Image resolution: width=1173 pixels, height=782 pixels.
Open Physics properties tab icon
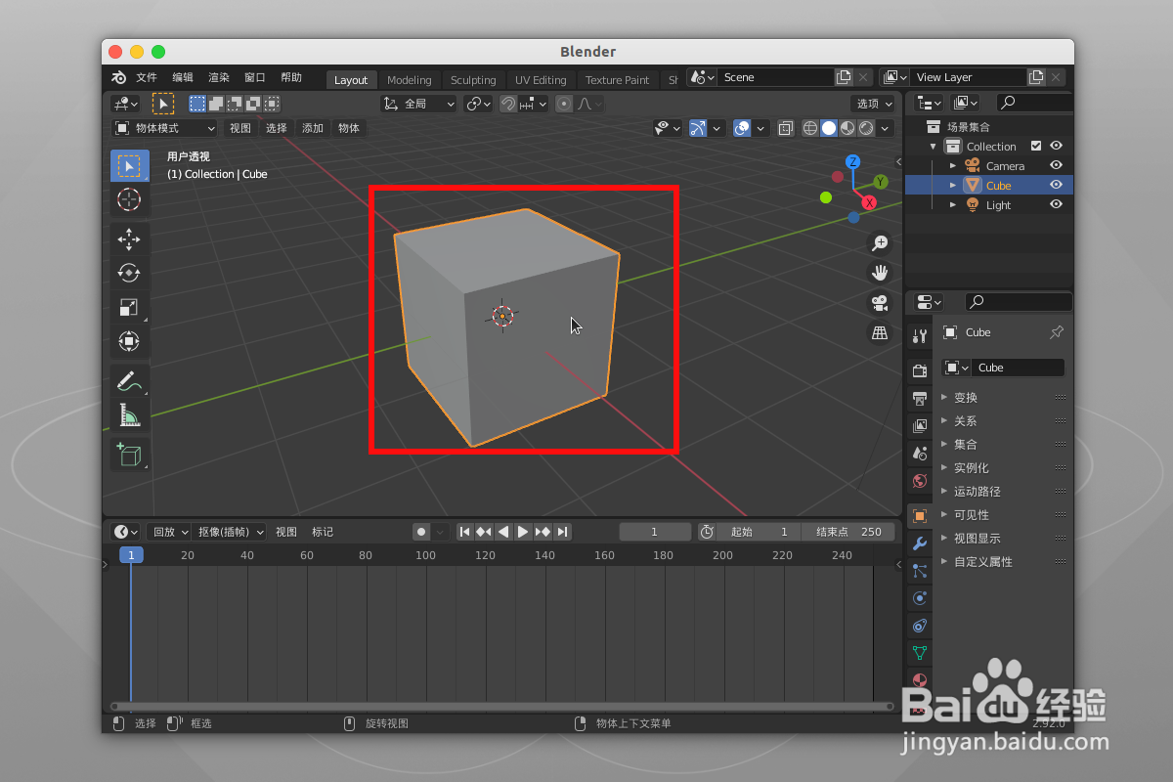tap(919, 598)
